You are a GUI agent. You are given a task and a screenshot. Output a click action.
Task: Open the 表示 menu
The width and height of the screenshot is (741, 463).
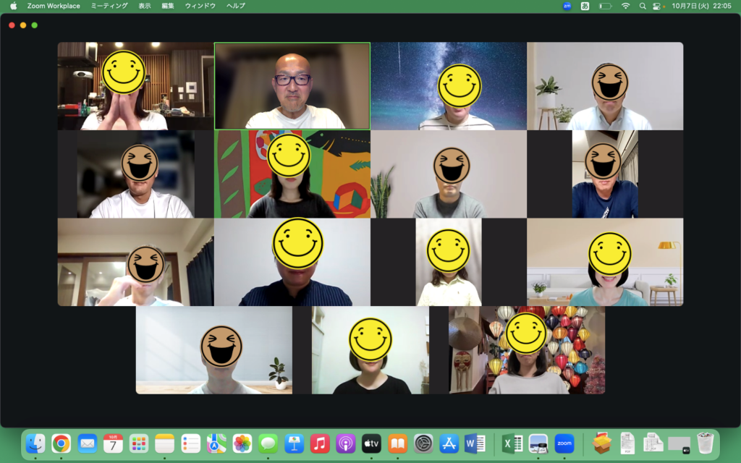[145, 6]
